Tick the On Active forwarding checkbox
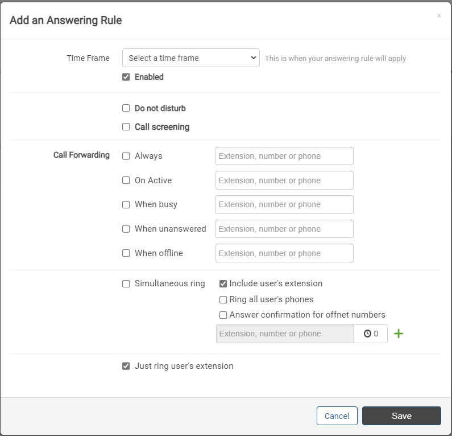452x436 pixels. [x=126, y=180]
